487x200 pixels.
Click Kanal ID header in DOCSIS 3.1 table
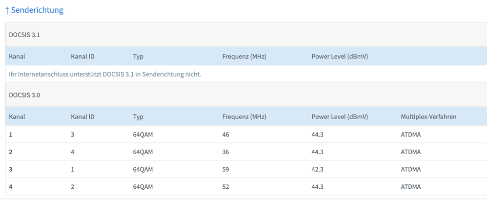coord(82,57)
